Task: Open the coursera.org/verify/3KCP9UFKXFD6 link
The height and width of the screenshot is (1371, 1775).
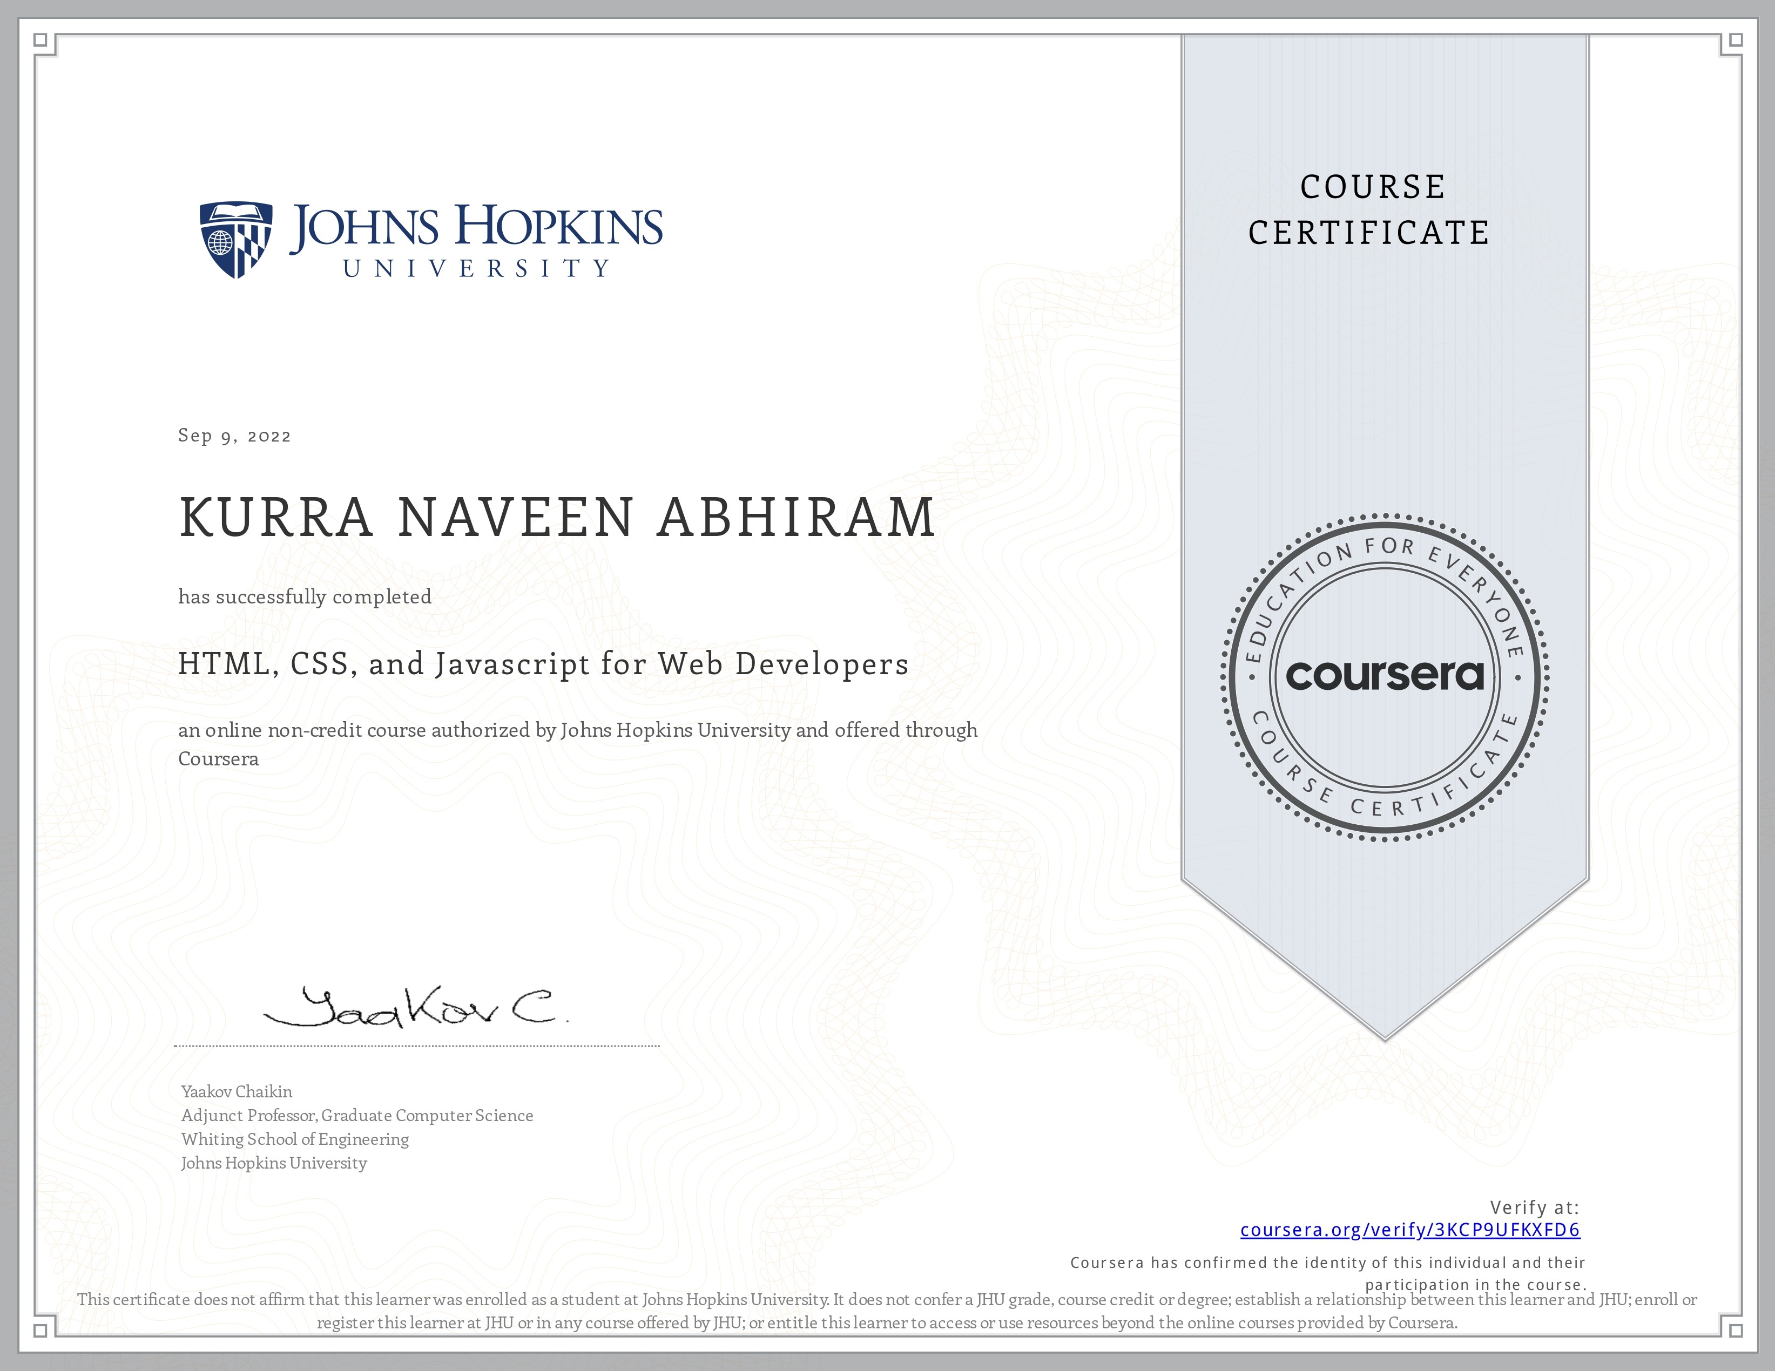Action: point(1409,1230)
